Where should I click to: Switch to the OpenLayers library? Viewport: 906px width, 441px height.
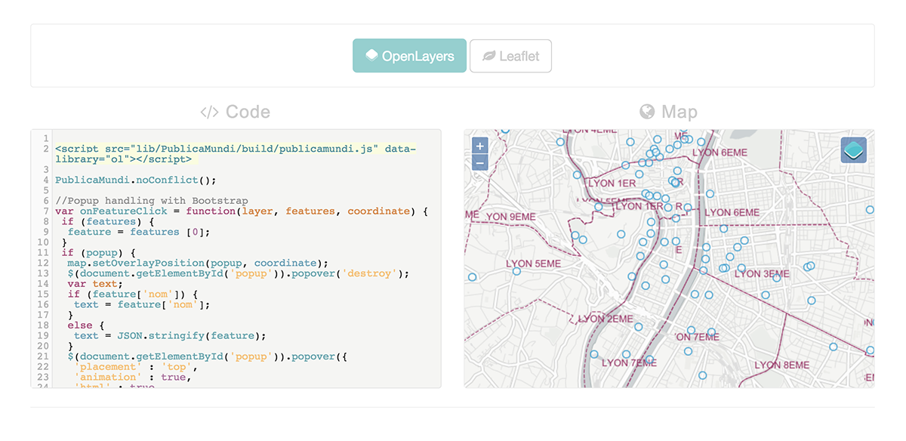(409, 56)
